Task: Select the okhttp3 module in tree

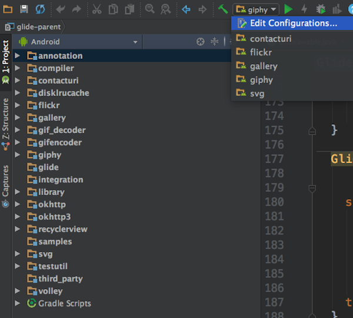Action: click(54, 217)
